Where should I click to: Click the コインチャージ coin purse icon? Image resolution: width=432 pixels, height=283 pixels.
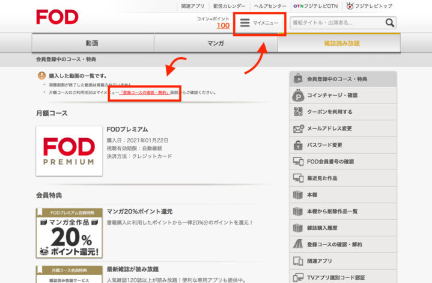[x=298, y=95]
